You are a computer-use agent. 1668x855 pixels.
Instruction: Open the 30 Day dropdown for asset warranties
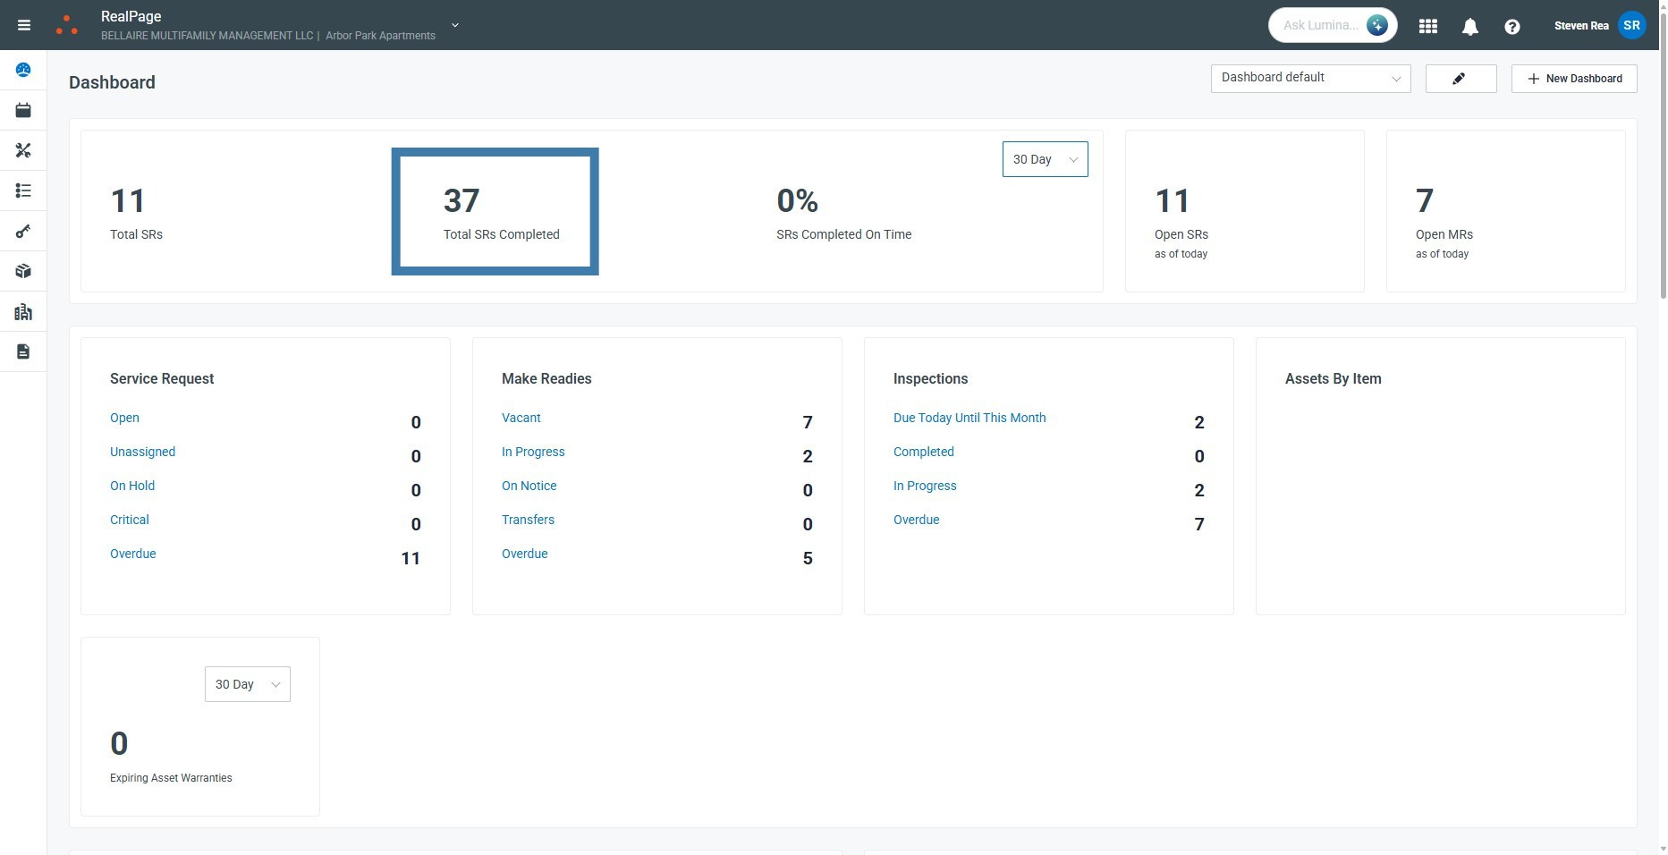(x=247, y=684)
